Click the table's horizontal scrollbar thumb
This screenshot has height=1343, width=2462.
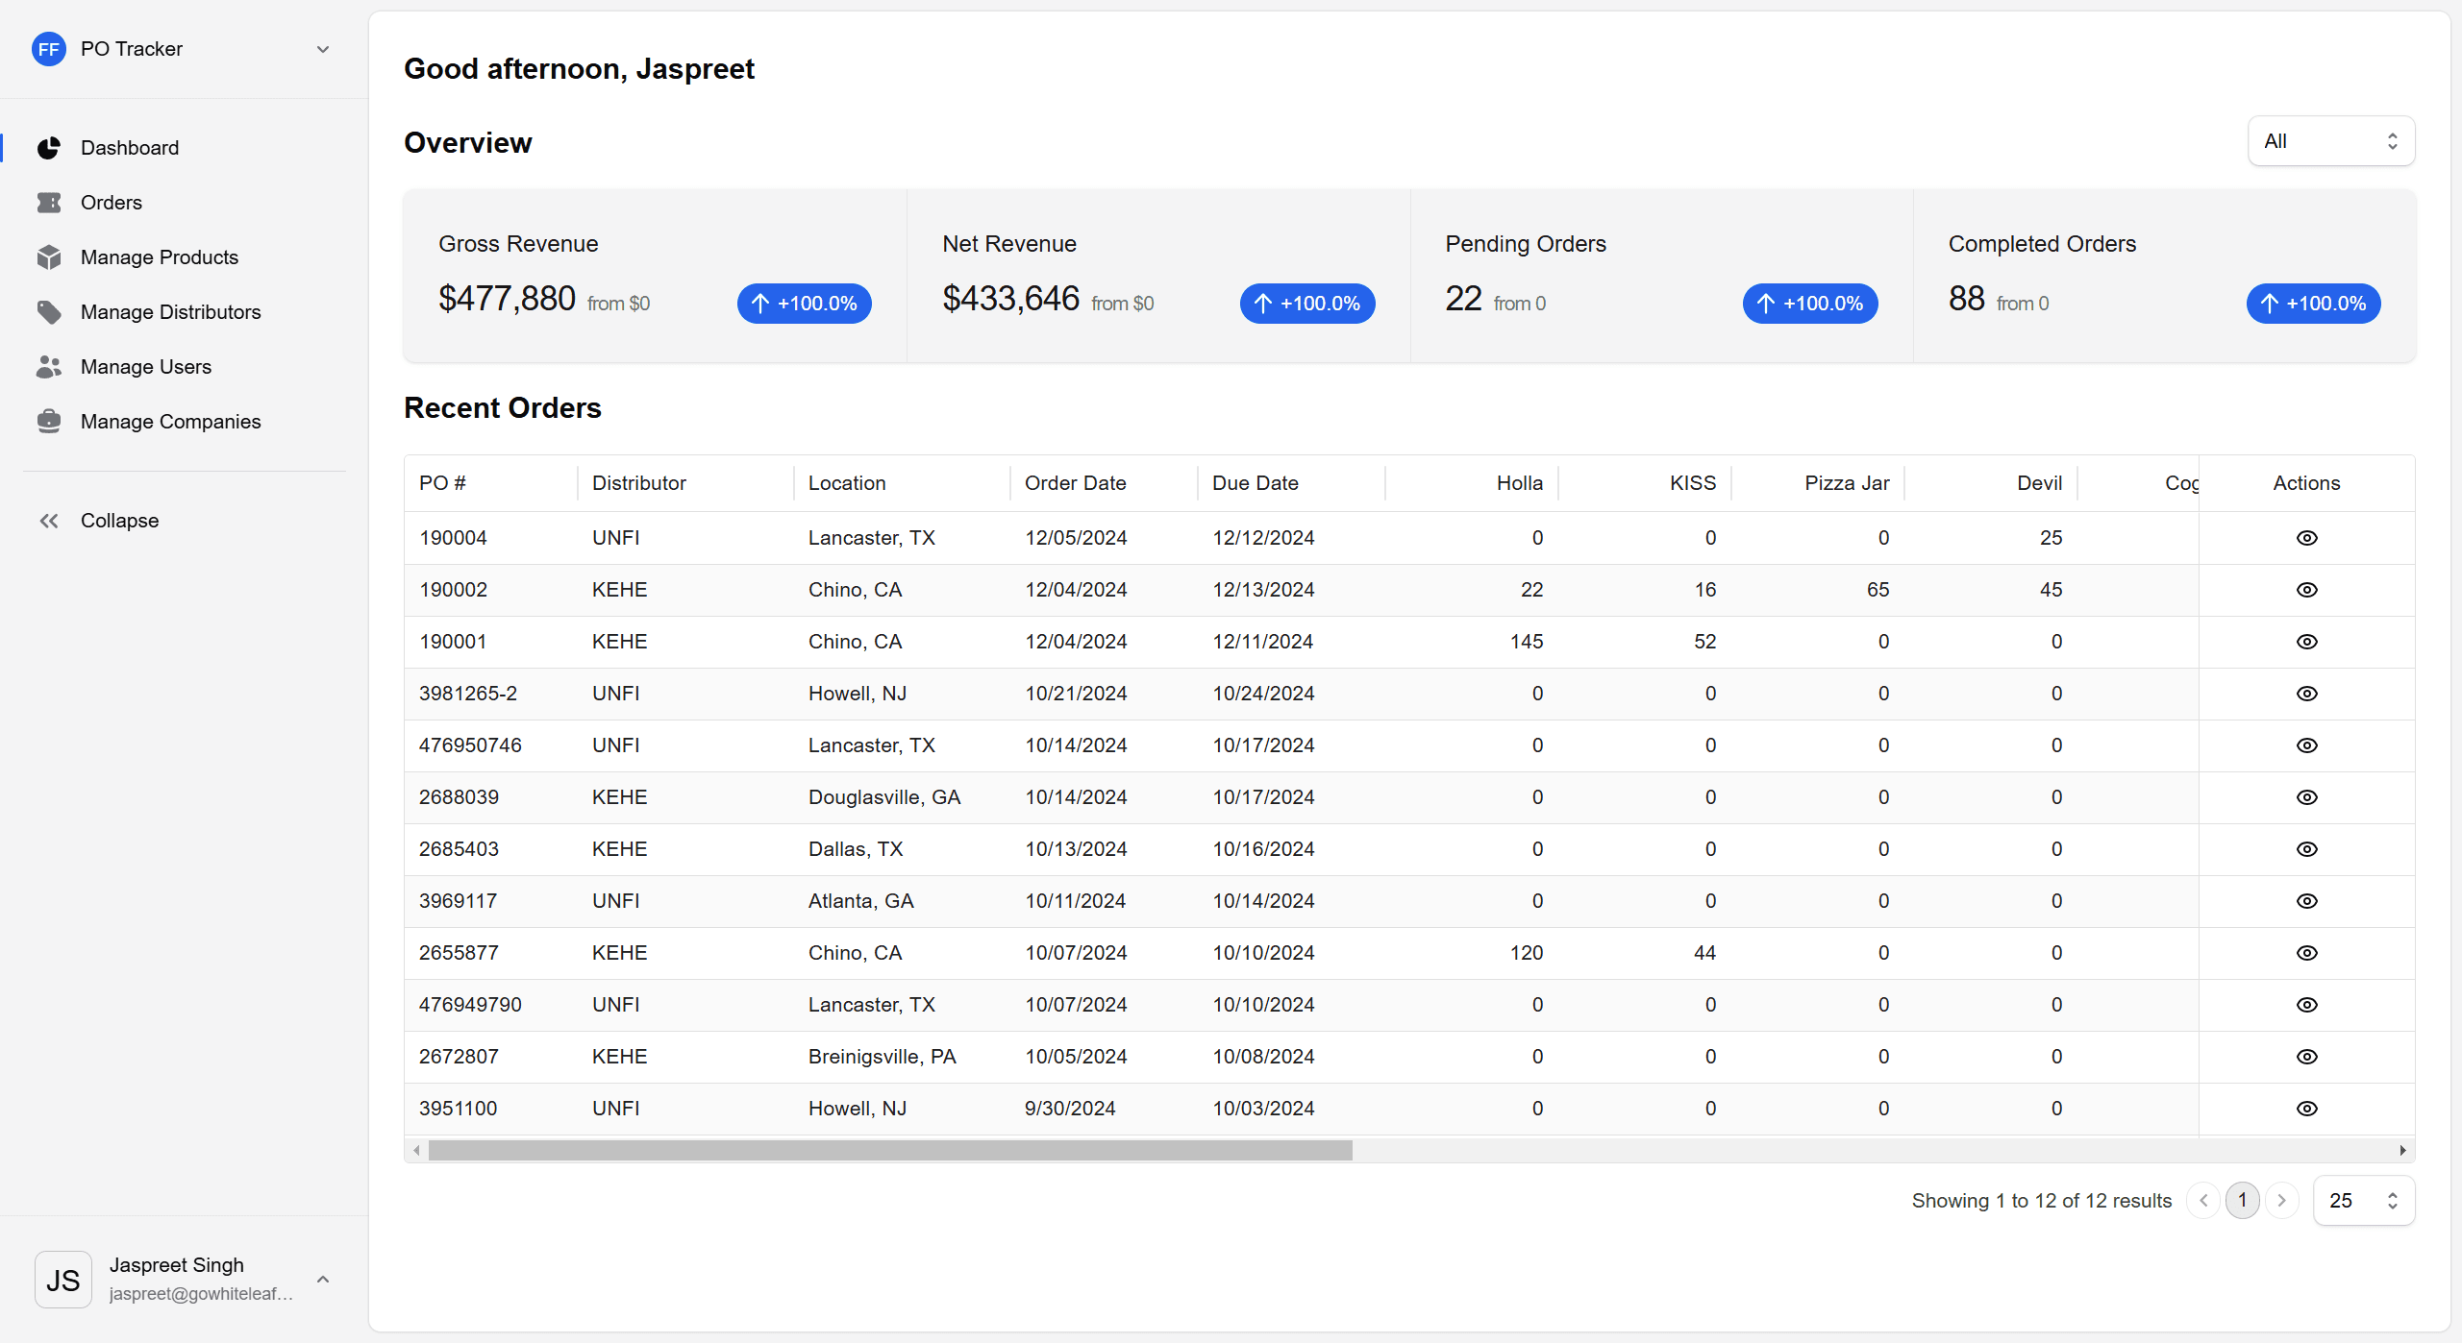pos(889,1150)
